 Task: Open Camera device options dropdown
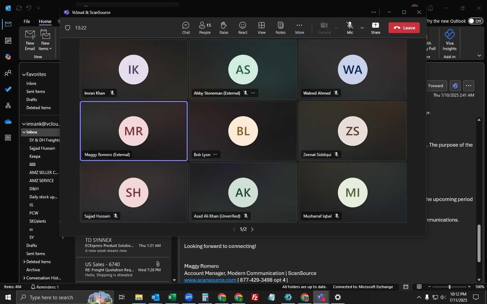[337, 28]
